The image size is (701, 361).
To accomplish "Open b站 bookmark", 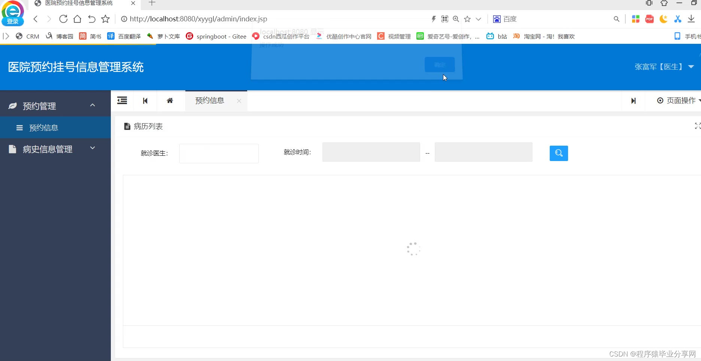I will click(497, 36).
